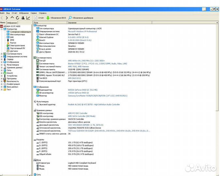Screen dimensions: 220x176
Task: Click the База данных tree icon
Action: pyautogui.click(x=5, y=87)
